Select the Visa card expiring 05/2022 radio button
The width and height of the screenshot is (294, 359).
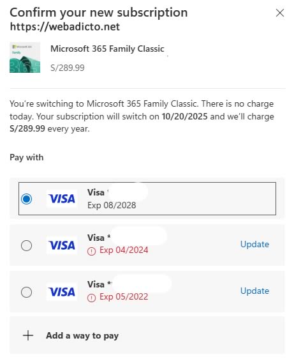pyautogui.click(x=27, y=292)
